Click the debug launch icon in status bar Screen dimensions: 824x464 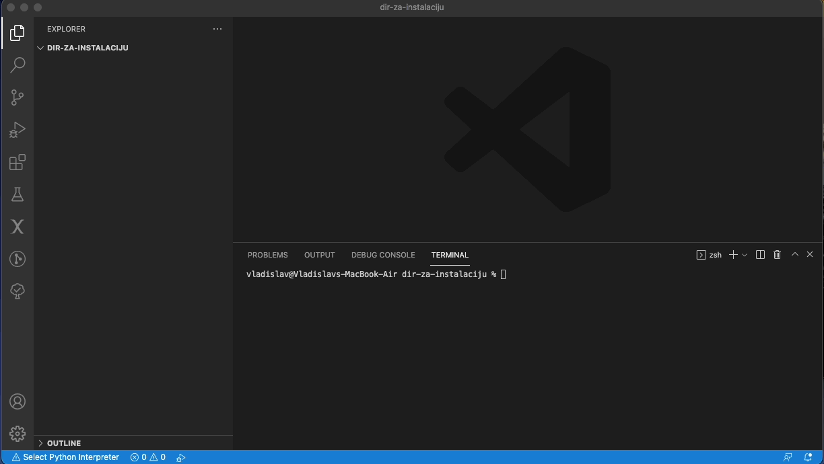(x=180, y=457)
